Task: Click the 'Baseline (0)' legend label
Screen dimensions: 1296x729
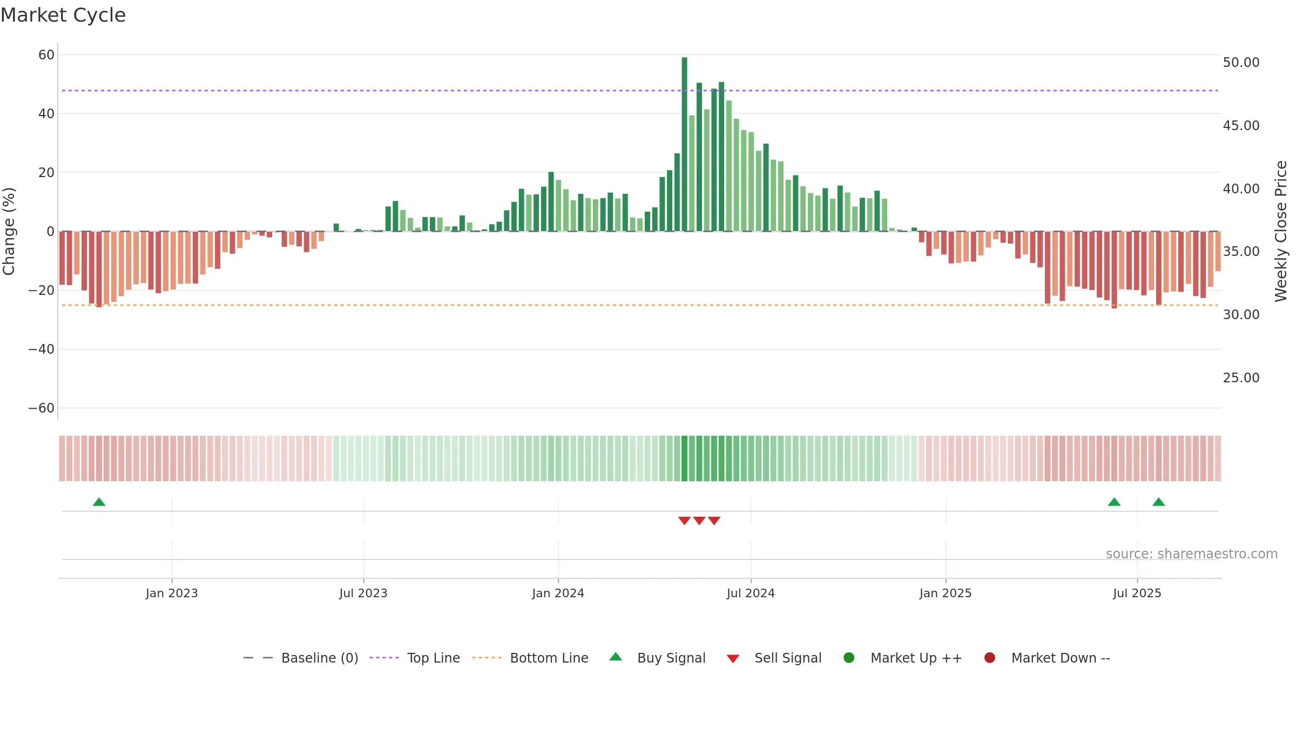Action: pyautogui.click(x=320, y=658)
